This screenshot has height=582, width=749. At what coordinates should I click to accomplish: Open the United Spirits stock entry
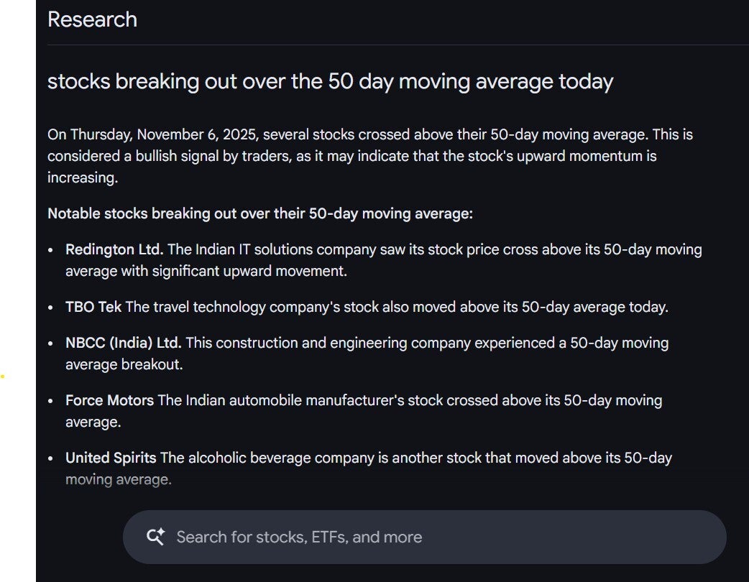click(x=111, y=458)
